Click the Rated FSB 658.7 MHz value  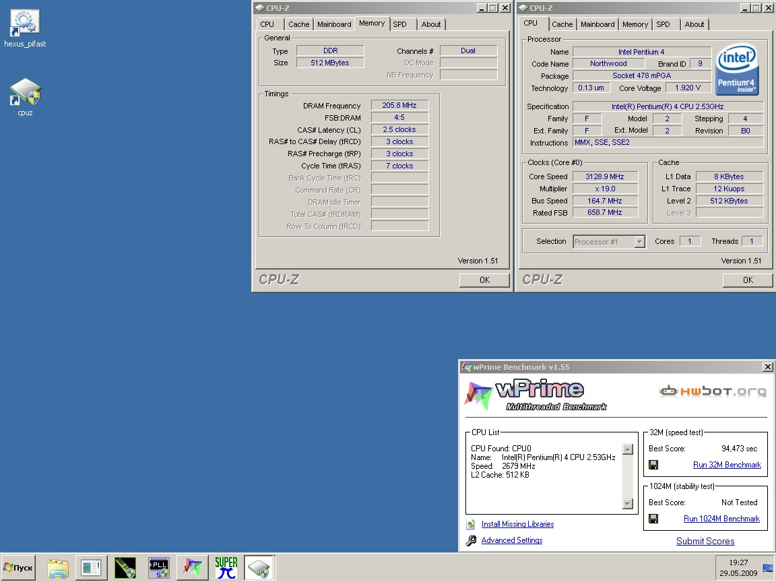tap(605, 212)
